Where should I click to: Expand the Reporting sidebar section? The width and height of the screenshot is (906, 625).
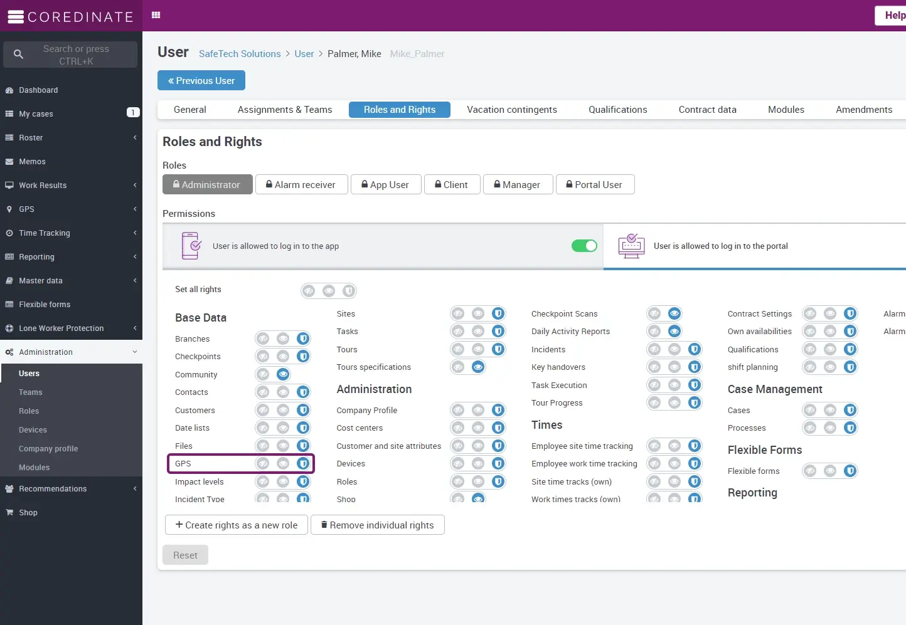(x=71, y=257)
